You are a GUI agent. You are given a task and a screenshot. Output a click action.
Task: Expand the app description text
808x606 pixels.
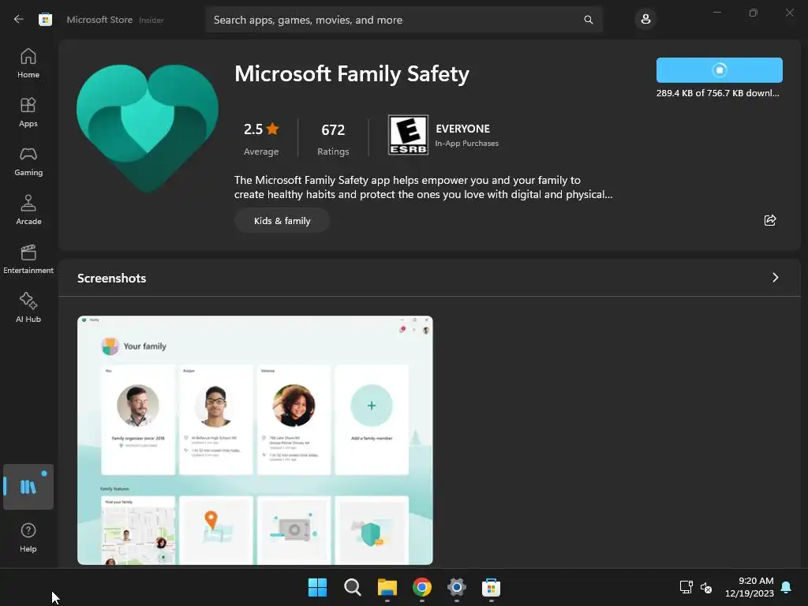pyautogui.click(x=423, y=187)
